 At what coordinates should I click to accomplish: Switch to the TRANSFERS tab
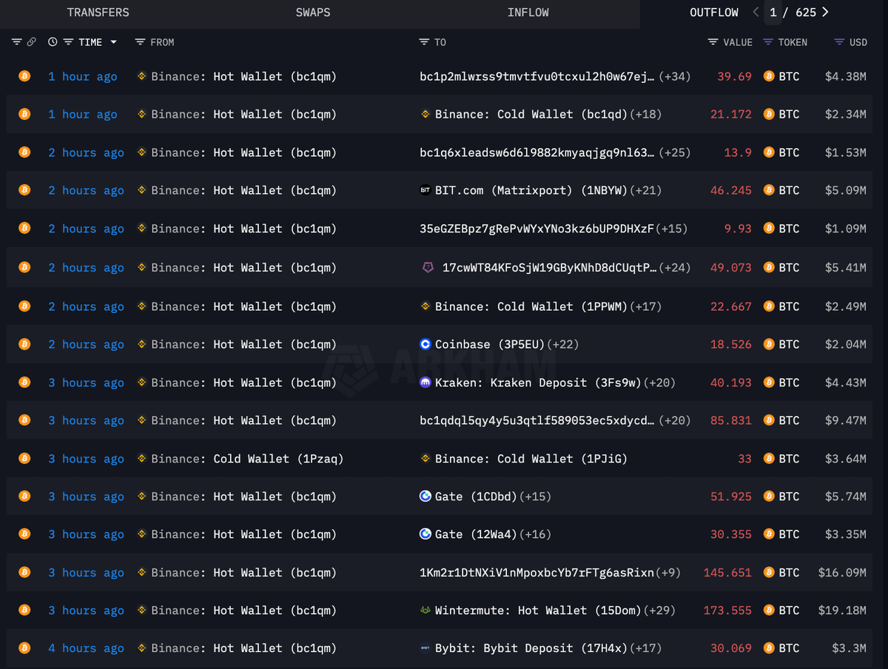pos(98,13)
